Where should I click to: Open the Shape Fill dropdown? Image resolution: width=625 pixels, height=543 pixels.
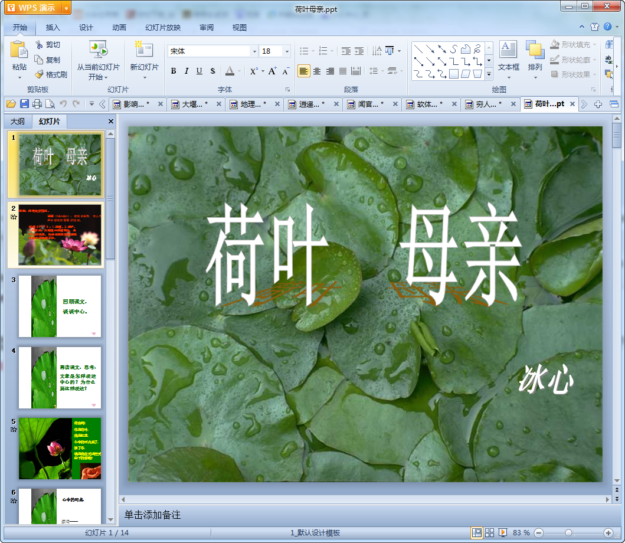(x=595, y=45)
